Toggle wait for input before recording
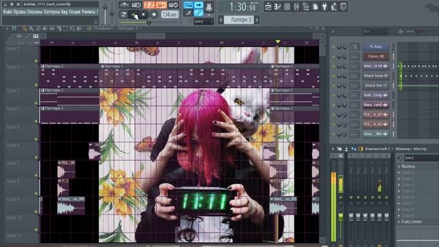This screenshot has height=247, width=439. (x=136, y=5)
